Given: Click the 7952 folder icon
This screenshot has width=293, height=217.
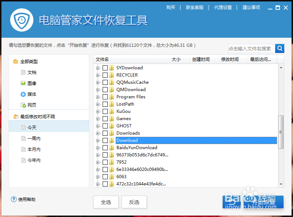Looking at the screenshot, I should pyautogui.click(x=112, y=162).
